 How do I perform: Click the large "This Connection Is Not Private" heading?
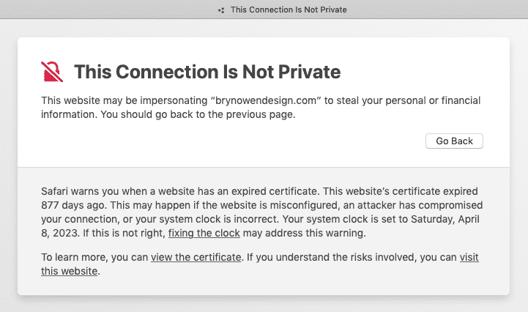(207, 72)
